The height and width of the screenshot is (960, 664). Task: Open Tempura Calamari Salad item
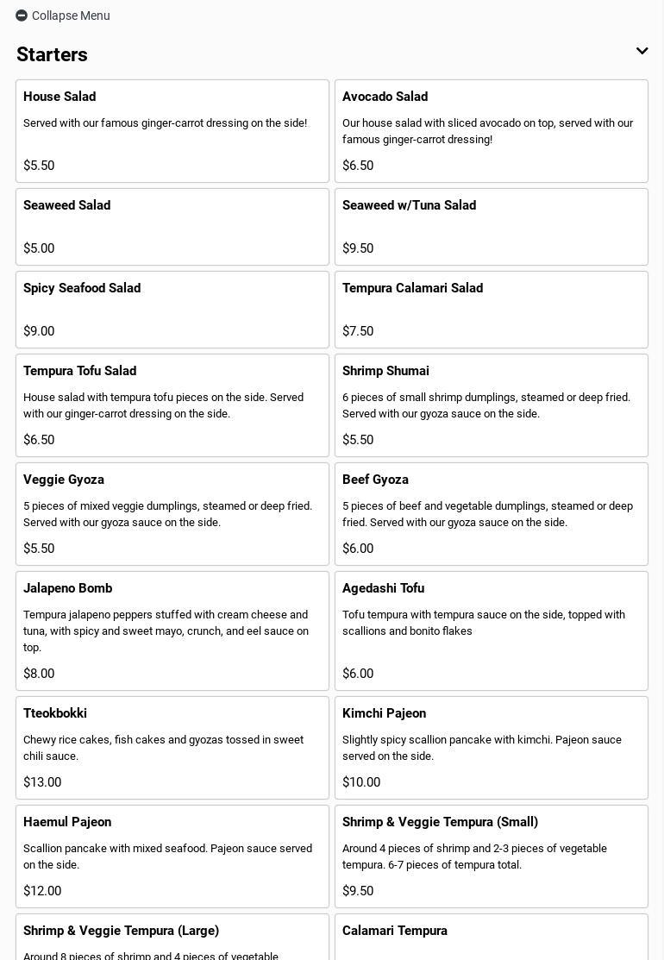coord(492,310)
